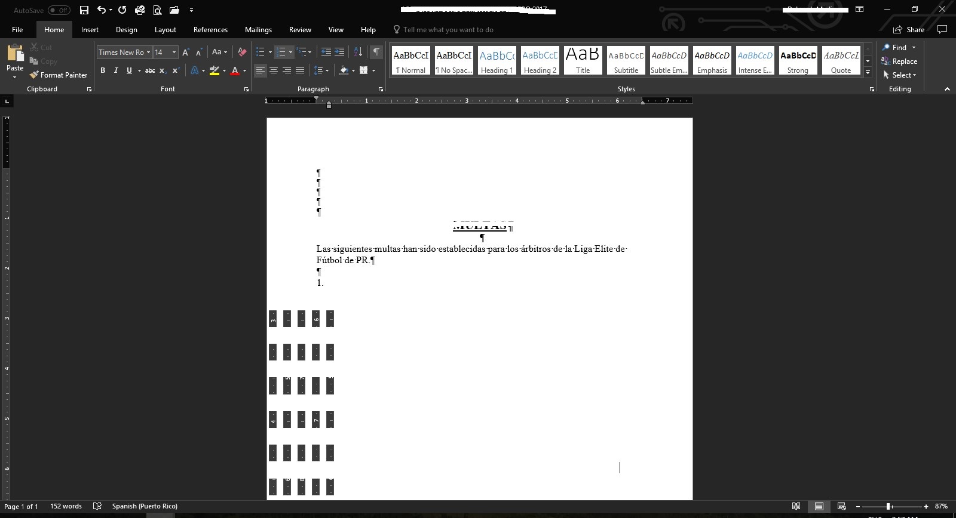Screen dimensions: 956x518
Task: Click the Undo arrow icon
Action: [x=102, y=10]
